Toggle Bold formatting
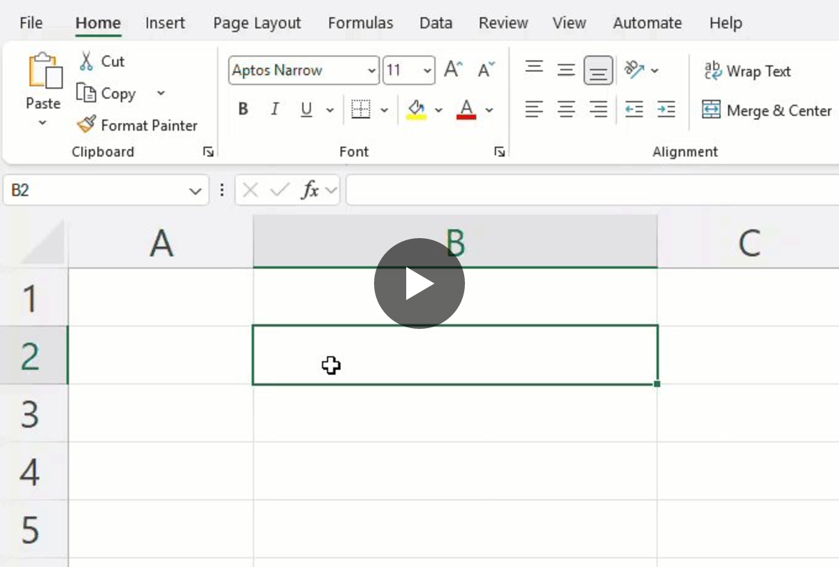The width and height of the screenshot is (839, 567). pyautogui.click(x=243, y=109)
